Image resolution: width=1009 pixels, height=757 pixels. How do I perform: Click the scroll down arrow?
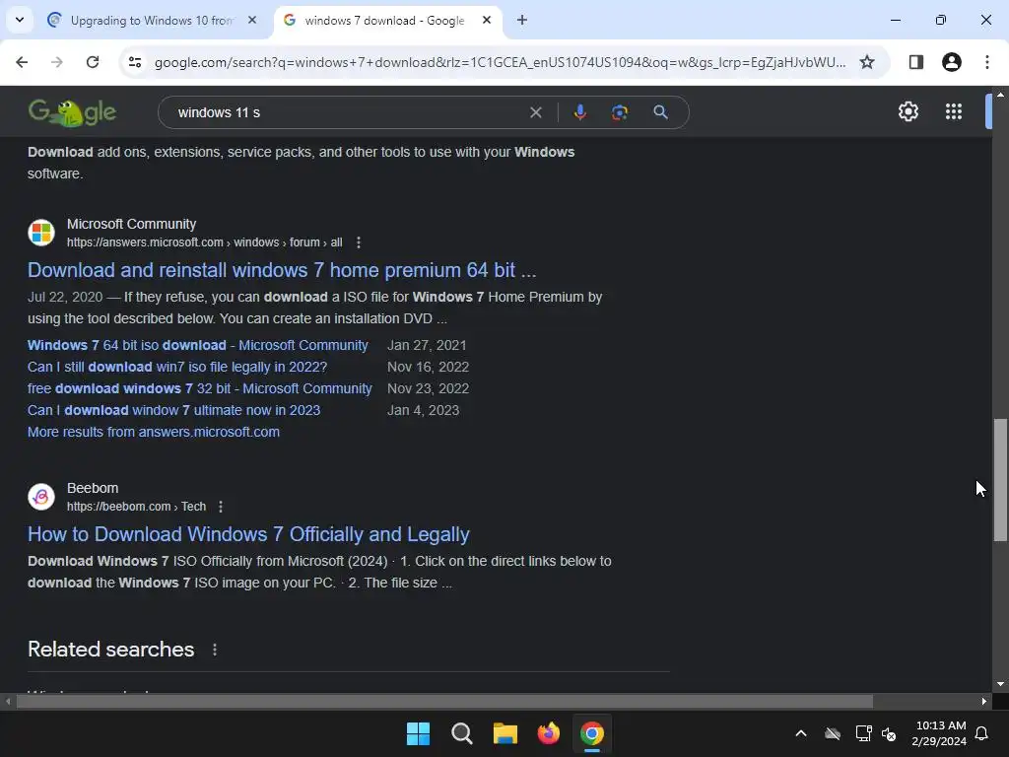(x=1000, y=685)
